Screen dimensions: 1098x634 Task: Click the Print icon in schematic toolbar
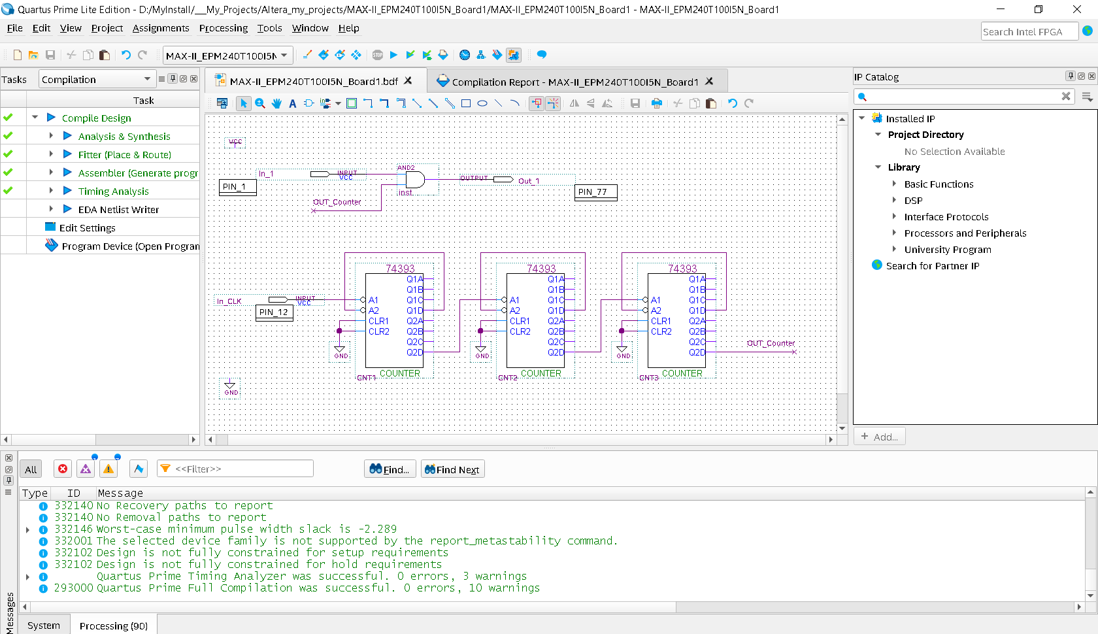click(x=657, y=103)
